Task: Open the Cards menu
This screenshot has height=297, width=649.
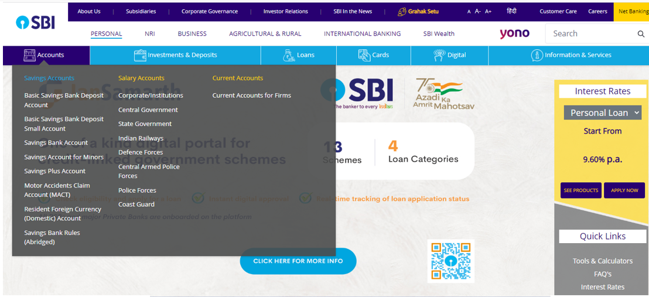Action: tap(374, 55)
